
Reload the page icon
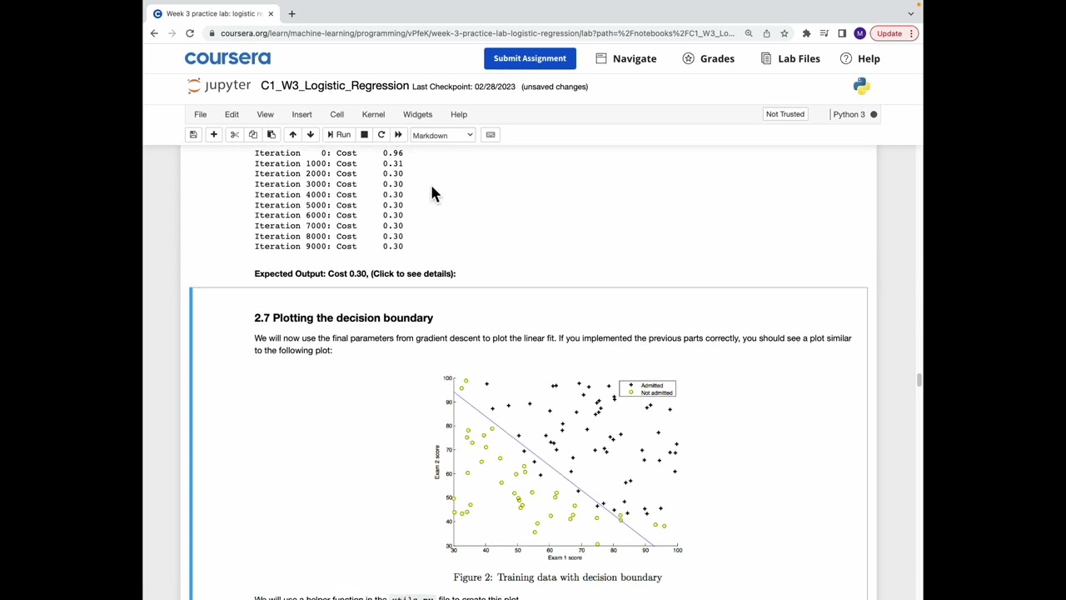coord(190,33)
